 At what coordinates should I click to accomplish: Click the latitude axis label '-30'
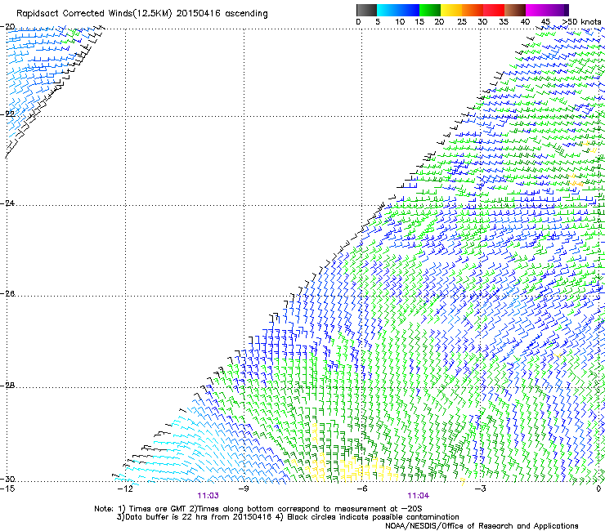click(x=7, y=479)
